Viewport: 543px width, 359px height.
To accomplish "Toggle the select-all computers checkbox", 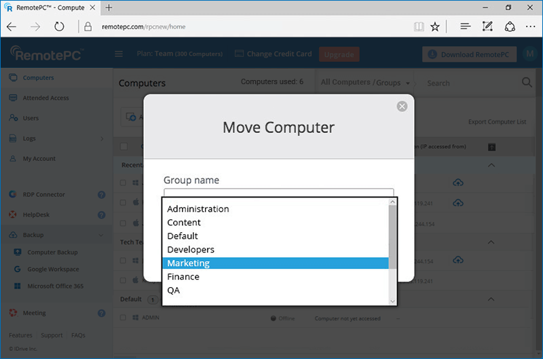I will coord(124,147).
